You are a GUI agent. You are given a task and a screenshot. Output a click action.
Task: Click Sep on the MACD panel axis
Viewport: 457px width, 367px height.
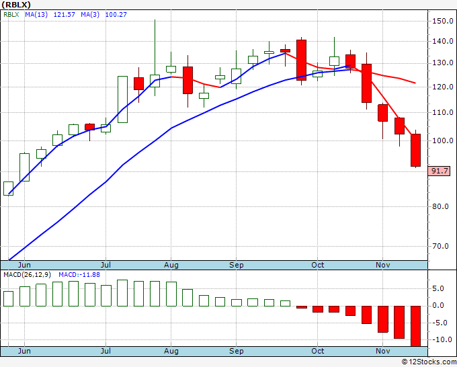(x=236, y=352)
